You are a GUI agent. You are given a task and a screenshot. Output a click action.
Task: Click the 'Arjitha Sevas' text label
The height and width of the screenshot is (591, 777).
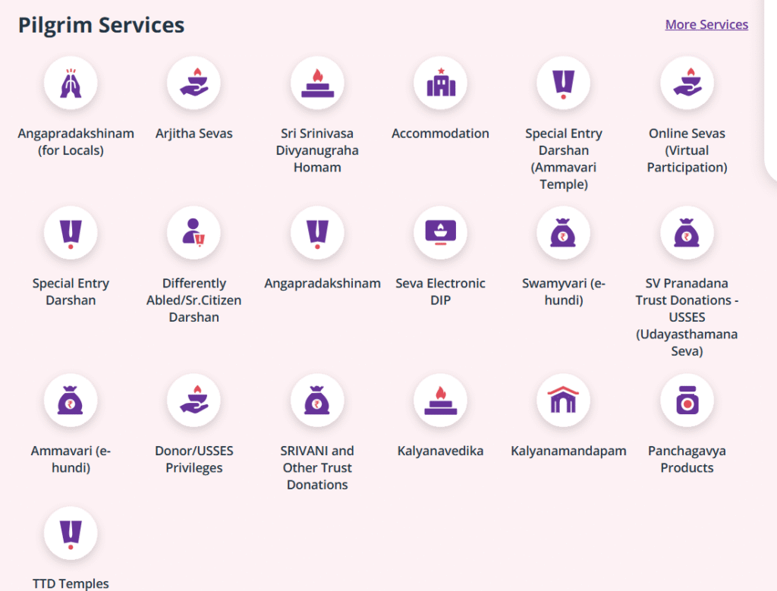(x=193, y=134)
